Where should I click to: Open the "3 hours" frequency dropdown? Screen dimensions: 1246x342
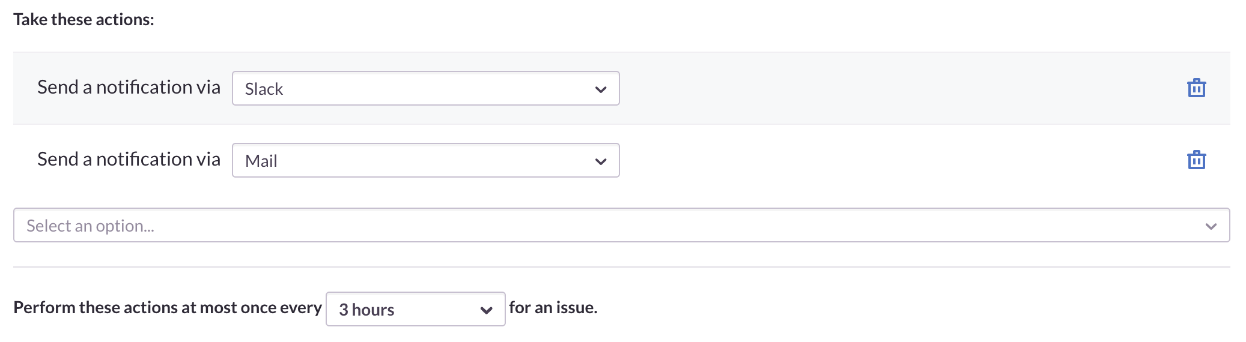[415, 309]
